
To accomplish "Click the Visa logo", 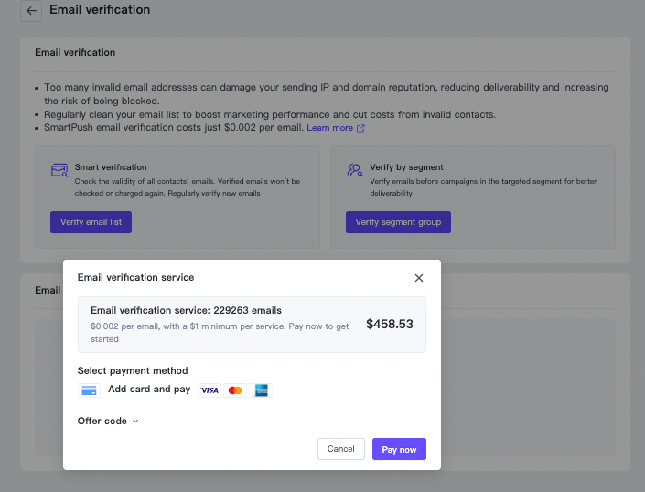I will tap(210, 390).
